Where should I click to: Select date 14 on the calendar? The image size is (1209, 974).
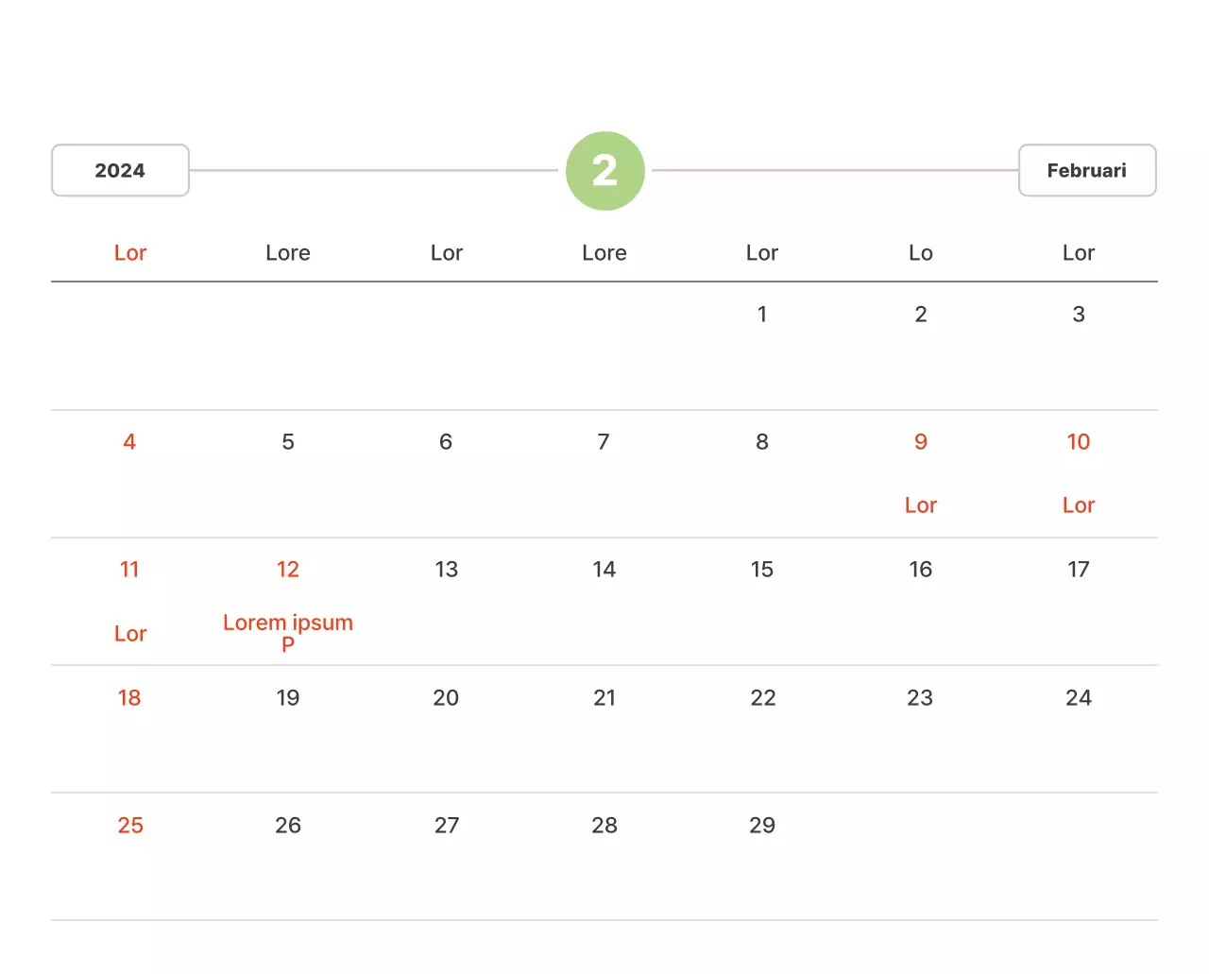click(x=604, y=570)
